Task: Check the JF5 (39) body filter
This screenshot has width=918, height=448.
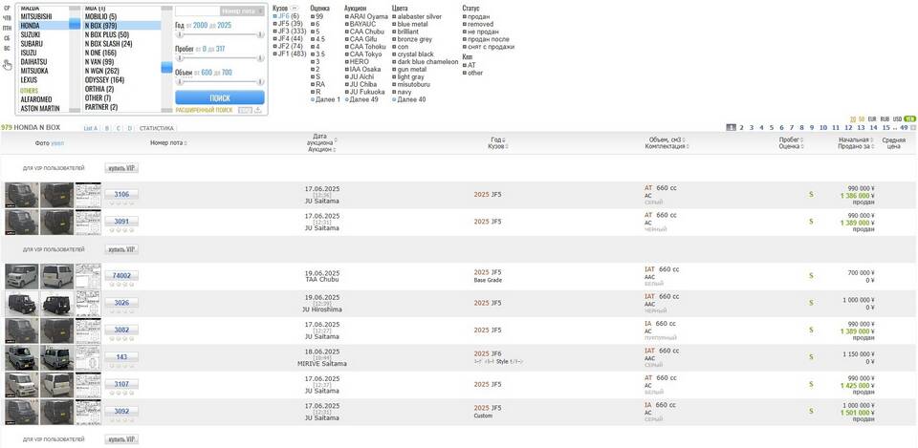Action: (x=275, y=23)
